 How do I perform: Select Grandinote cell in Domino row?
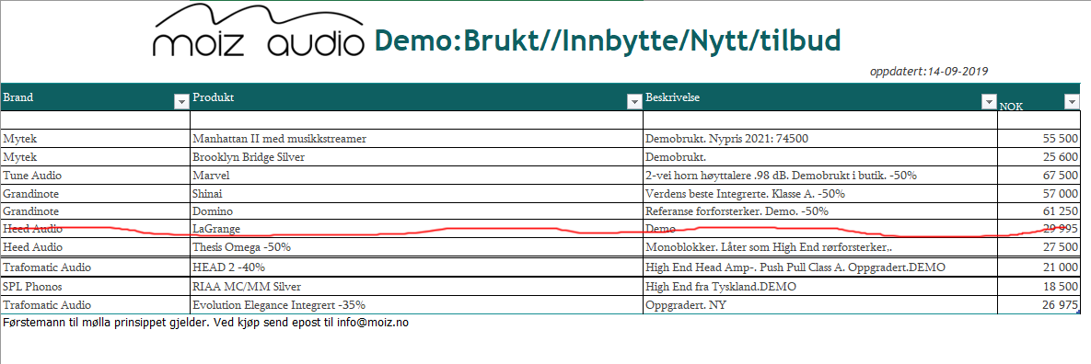[x=96, y=210]
